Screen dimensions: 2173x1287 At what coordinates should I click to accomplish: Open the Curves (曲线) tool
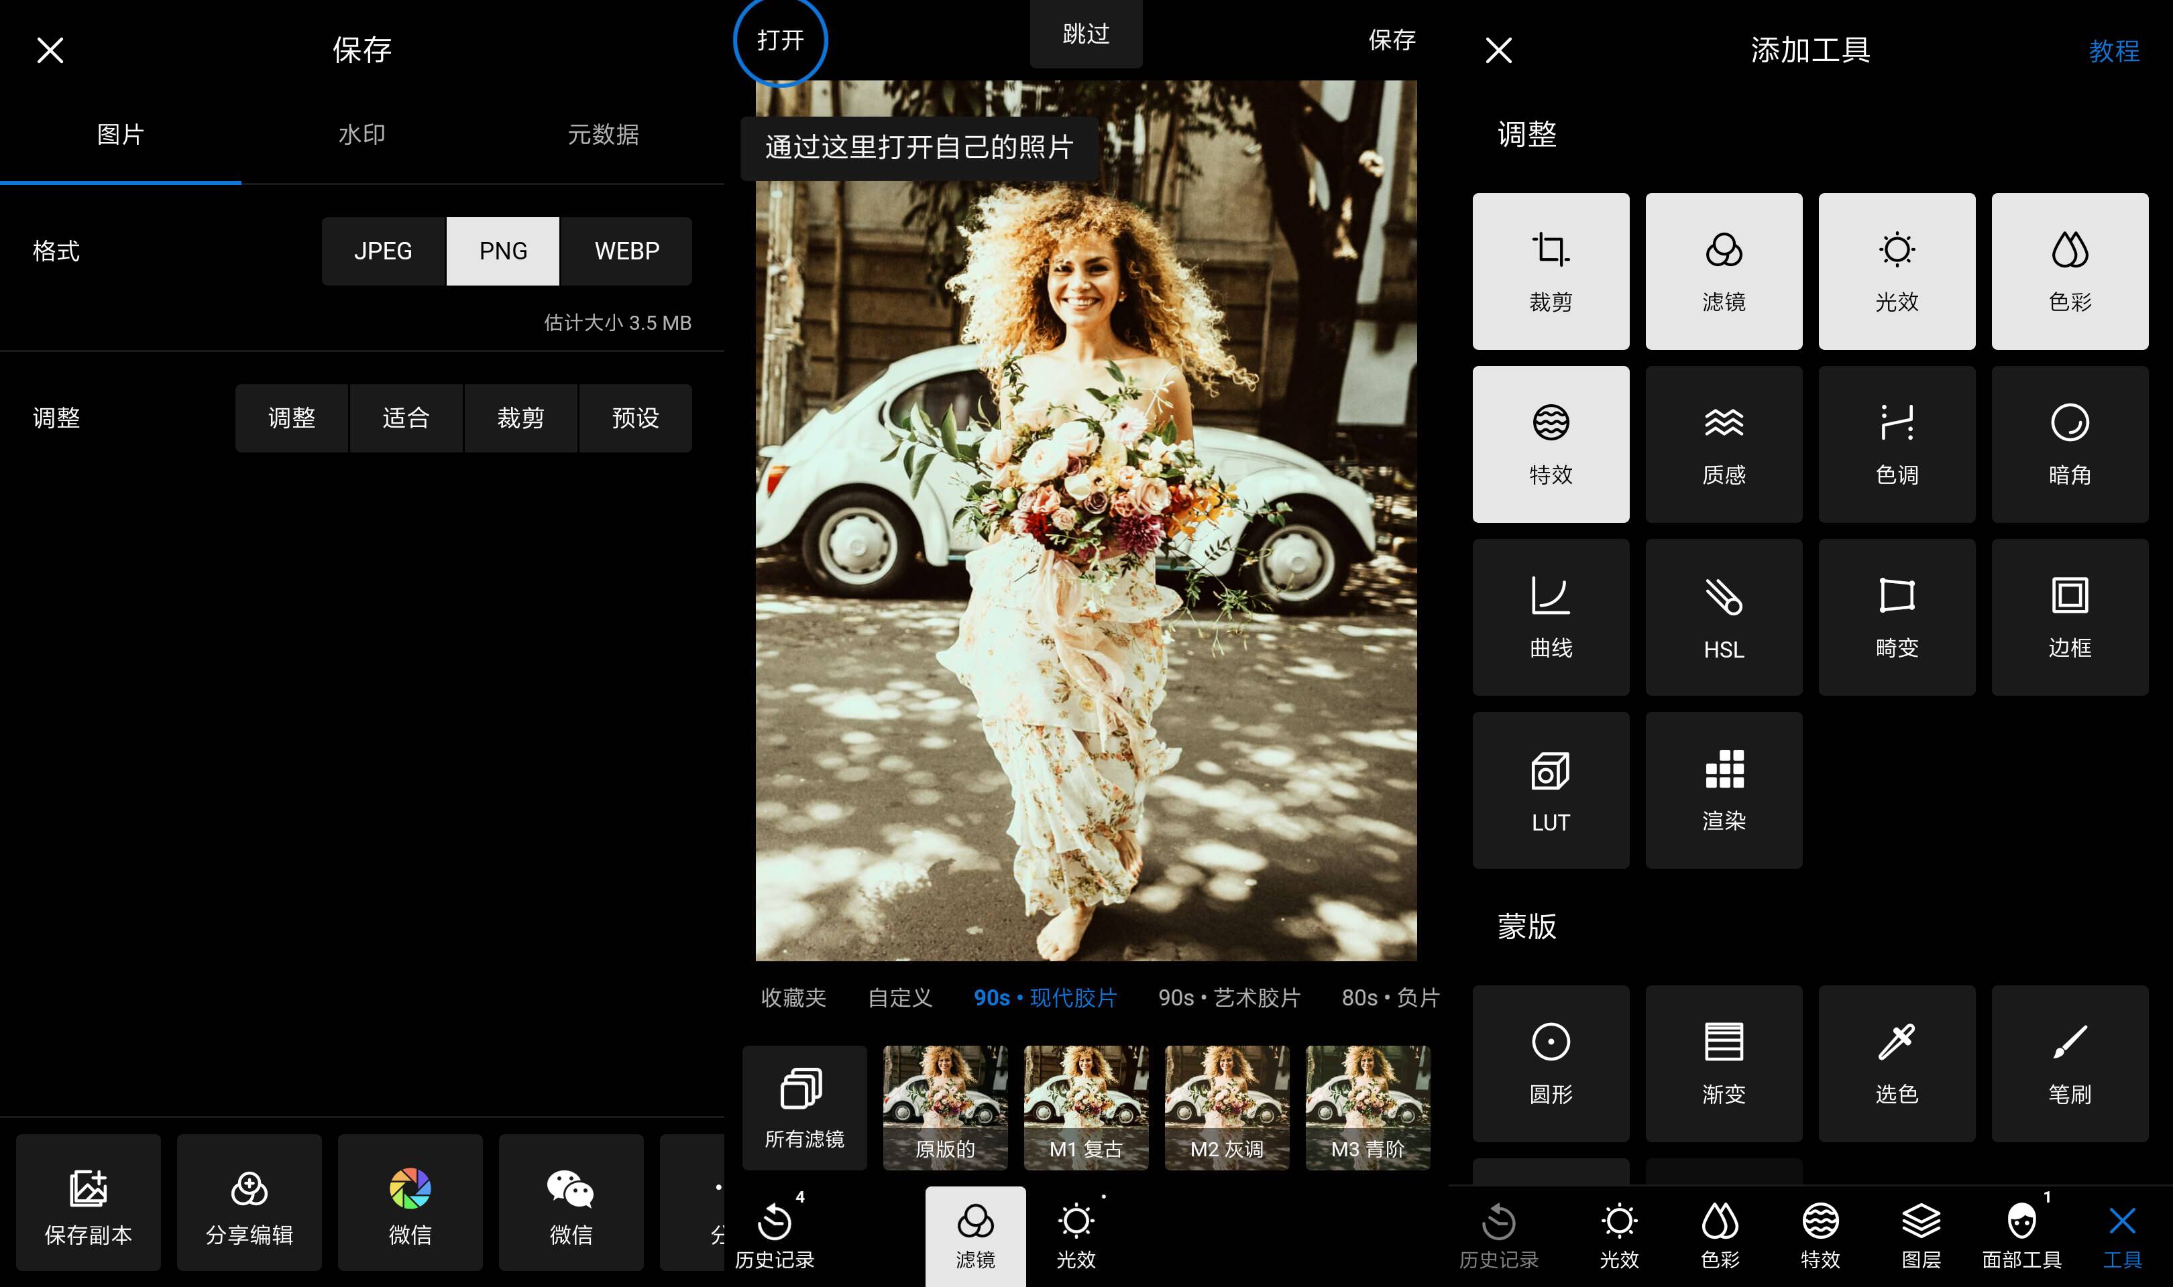click(1550, 617)
